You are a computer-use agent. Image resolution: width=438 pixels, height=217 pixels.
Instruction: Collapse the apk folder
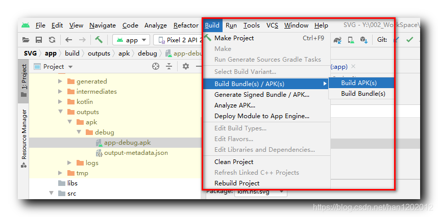point(69,122)
